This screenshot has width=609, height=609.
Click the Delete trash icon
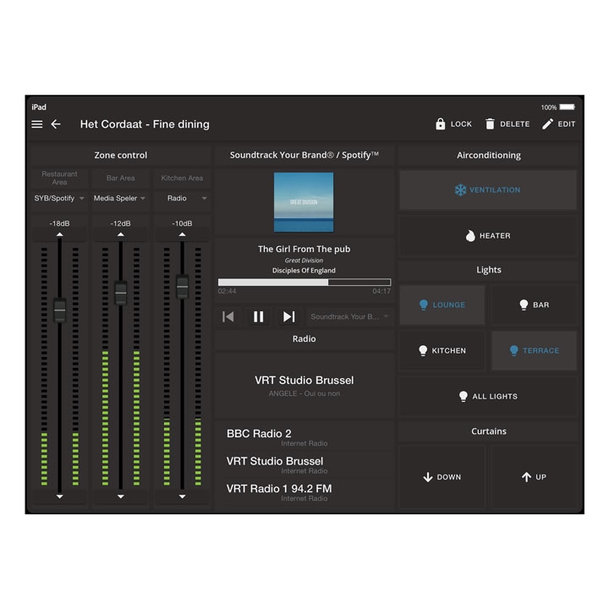click(x=490, y=123)
